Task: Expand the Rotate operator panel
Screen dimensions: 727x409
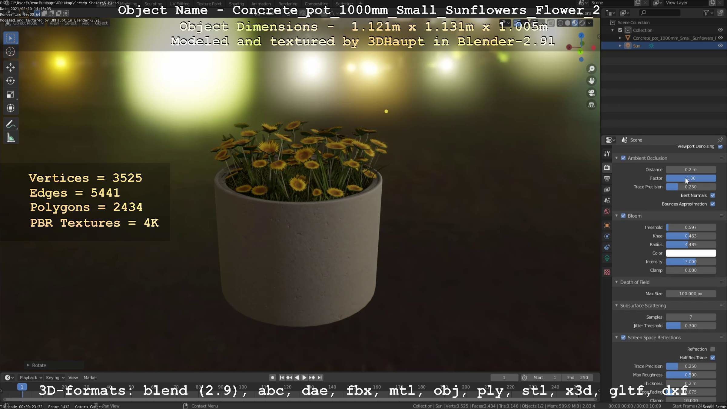Action: (28, 365)
